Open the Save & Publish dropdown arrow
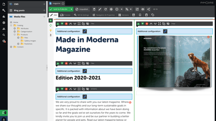 pos(71,9)
